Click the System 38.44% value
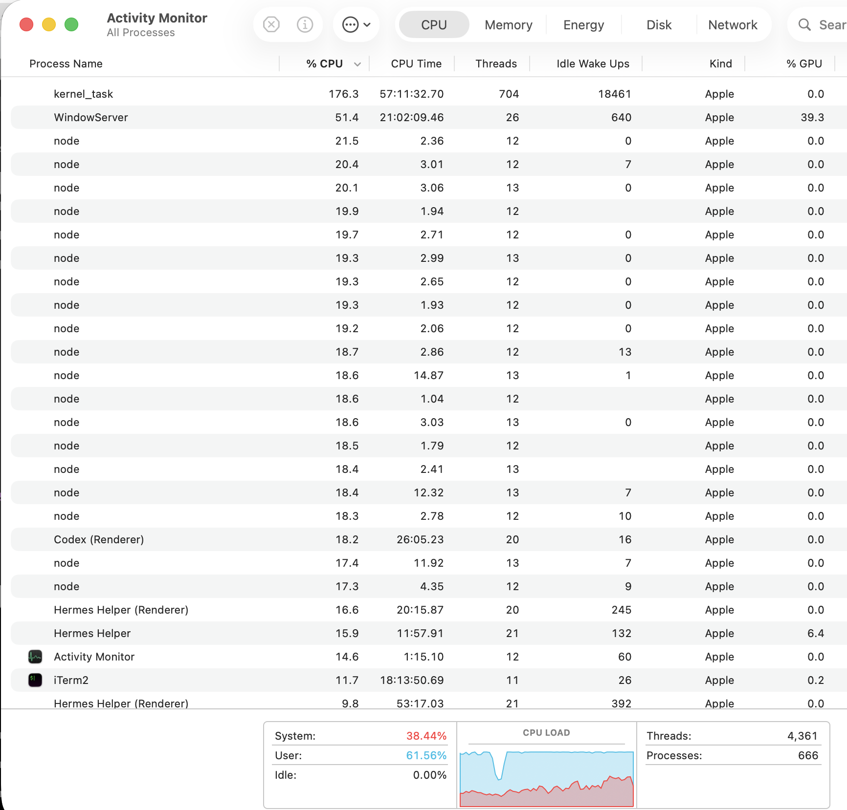Viewport: 847px width, 810px height. pos(426,736)
